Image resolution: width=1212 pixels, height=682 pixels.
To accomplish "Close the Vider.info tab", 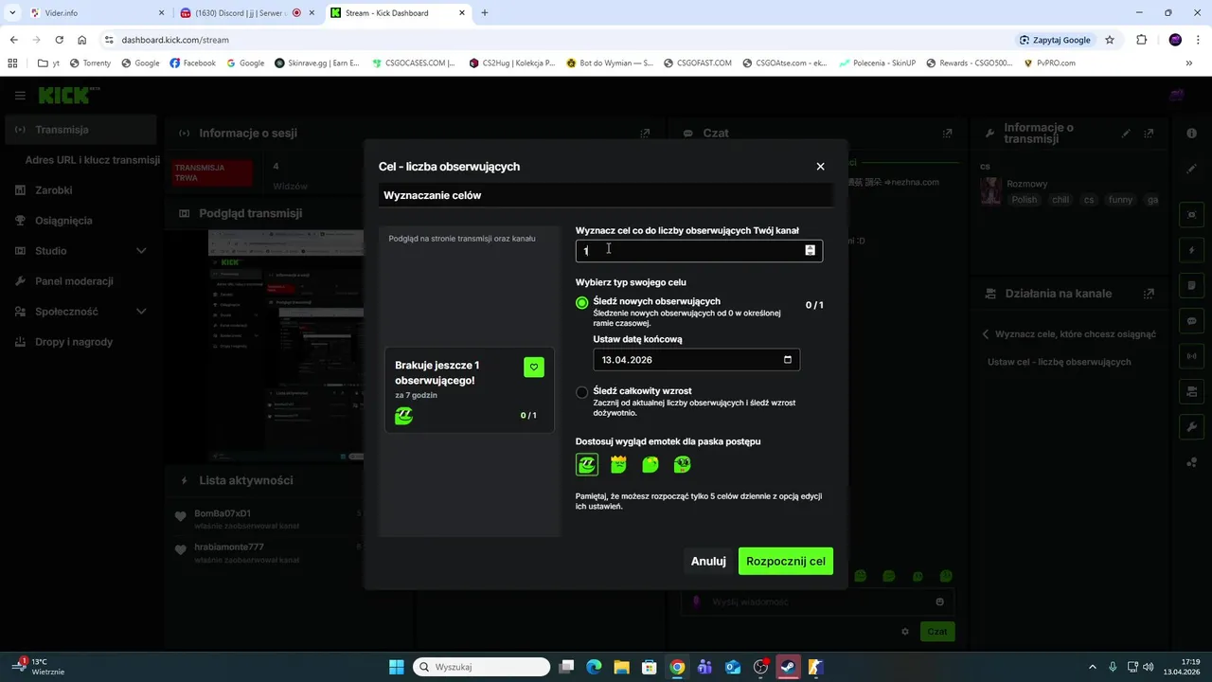I will (x=161, y=13).
